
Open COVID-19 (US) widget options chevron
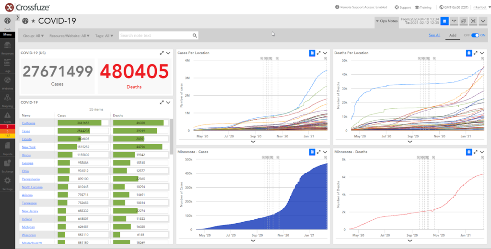pyautogui.click(x=168, y=53)
